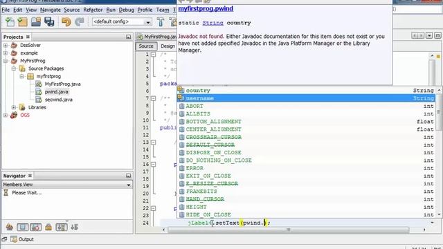Open the Refactor menu
Viewport: 443px width, 249px height.
(93, 10)
